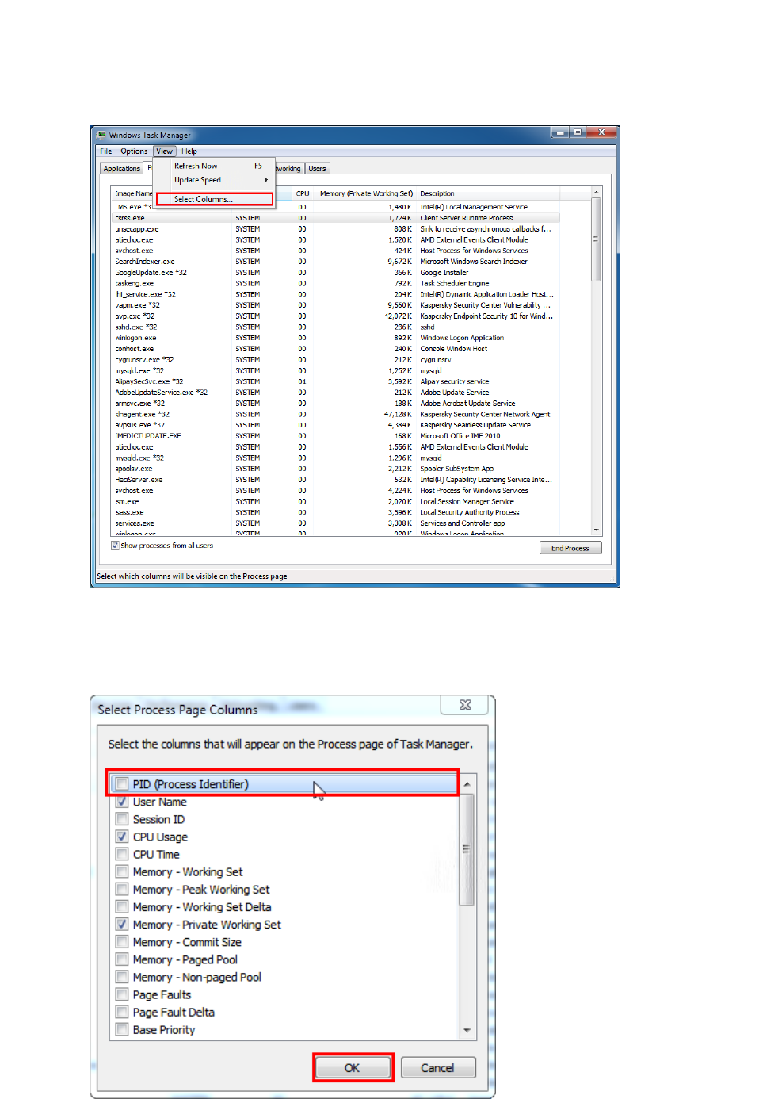Image resolution: width=782 pixels, height=1099 pixels.
Task: Open the File menu
Action: tap(106, 151)
